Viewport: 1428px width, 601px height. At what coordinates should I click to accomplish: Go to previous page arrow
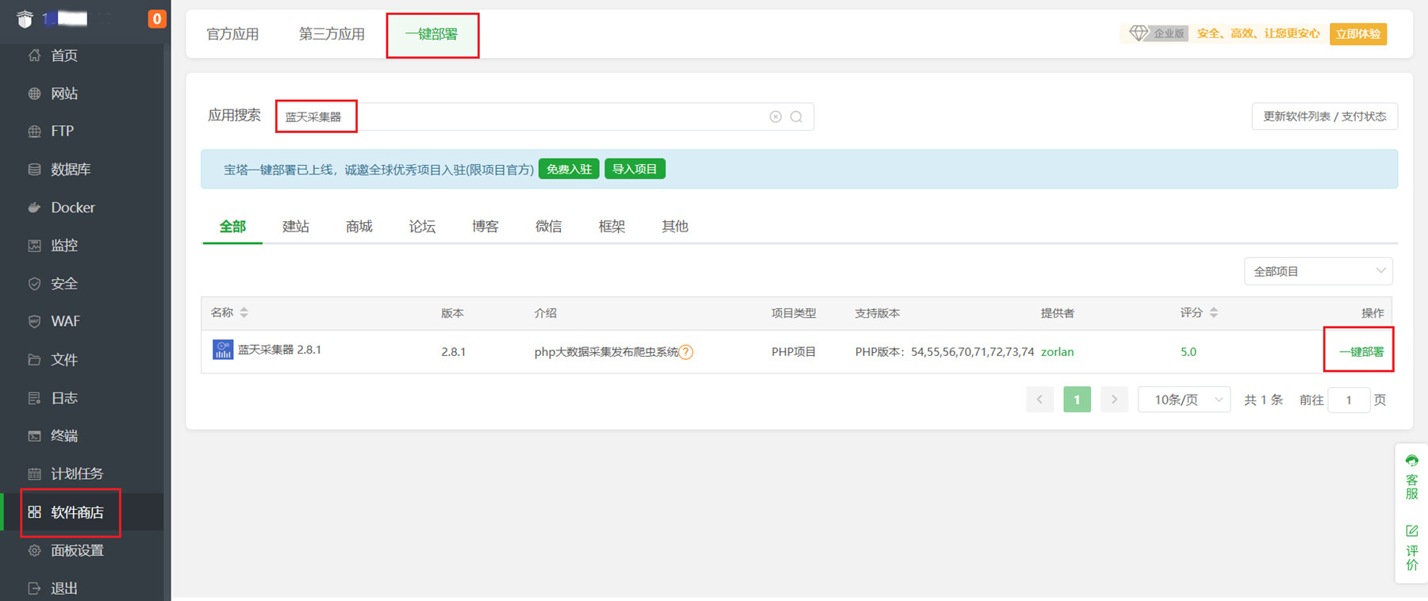point(1039,400)
